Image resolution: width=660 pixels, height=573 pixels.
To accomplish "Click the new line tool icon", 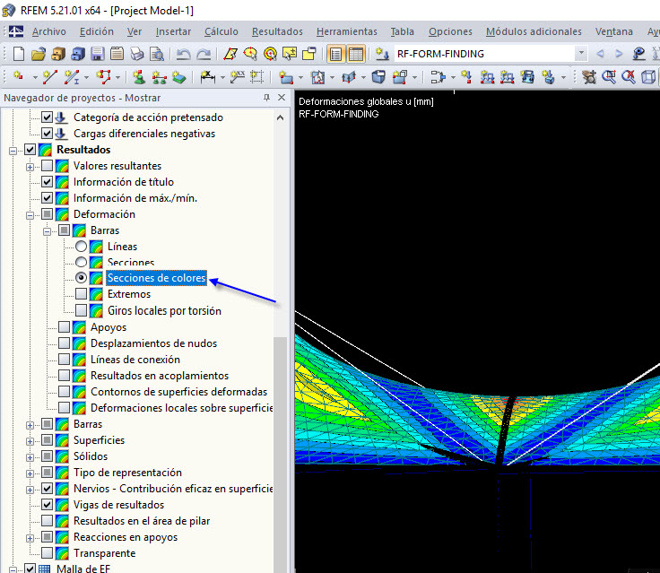I will [49, 77].
